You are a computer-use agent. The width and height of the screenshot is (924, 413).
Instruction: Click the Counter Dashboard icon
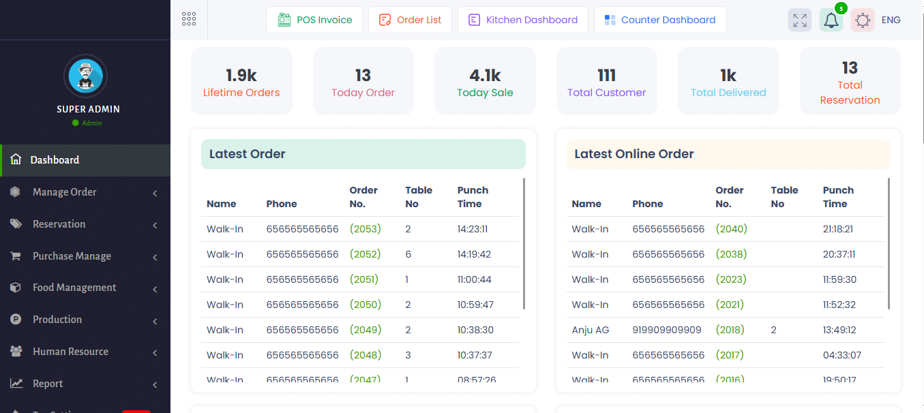pyautogui.click(x=610, y=20)
